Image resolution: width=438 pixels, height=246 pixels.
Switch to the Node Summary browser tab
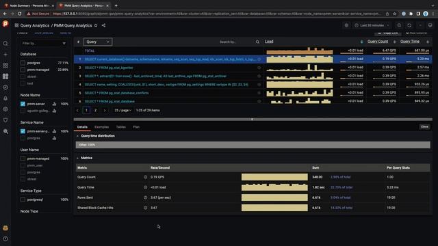coord(29,5)
